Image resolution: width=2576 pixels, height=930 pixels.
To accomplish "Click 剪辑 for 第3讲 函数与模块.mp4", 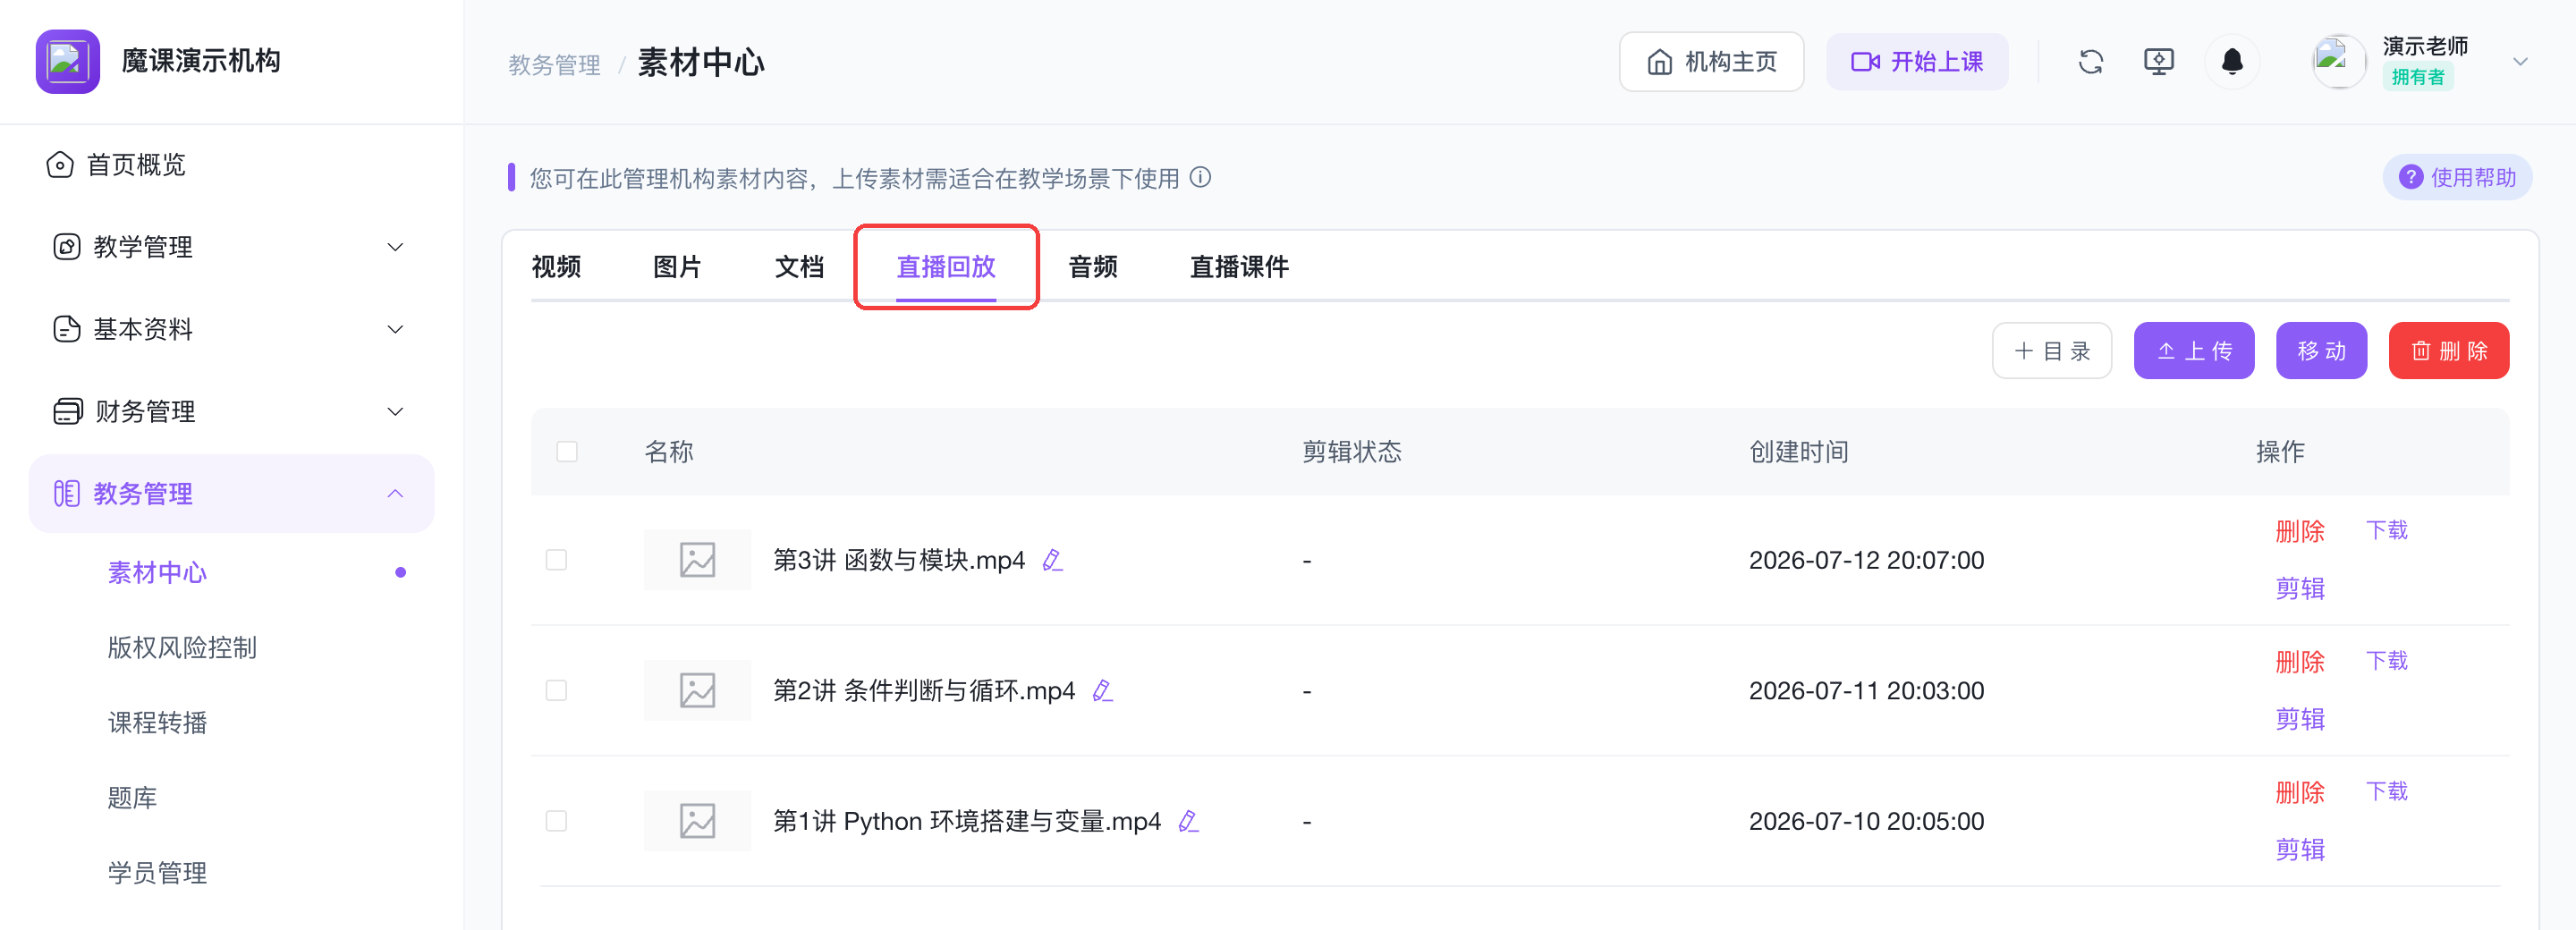I will (x=2299, y=589).
